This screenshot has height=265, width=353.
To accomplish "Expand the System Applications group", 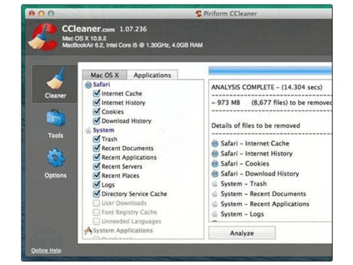I will (122, 230).
